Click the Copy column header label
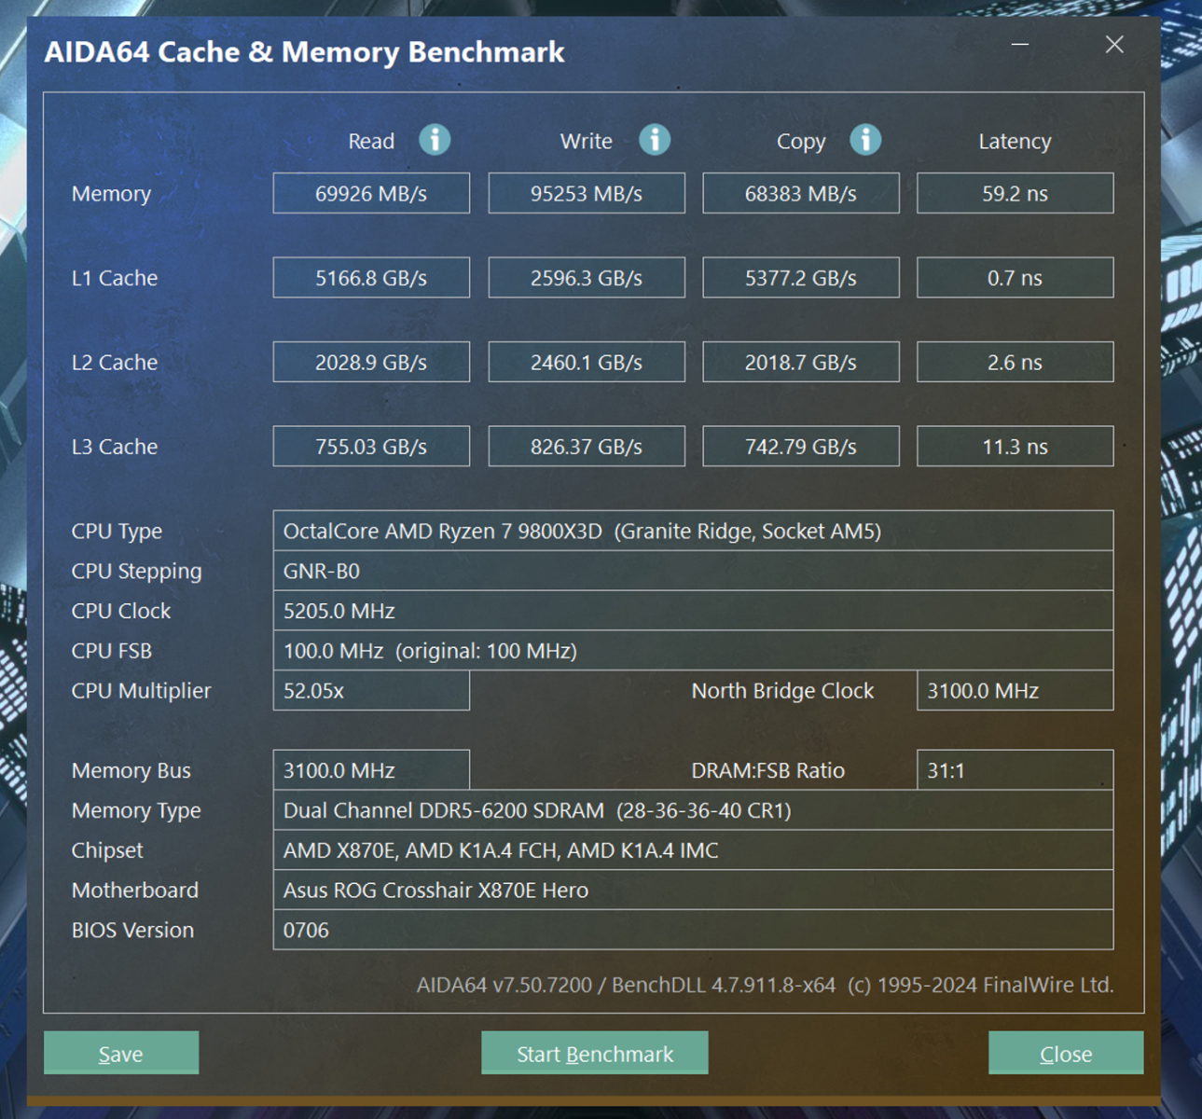This screenshot has width=1202, height=1119. (x=801, y=142)
